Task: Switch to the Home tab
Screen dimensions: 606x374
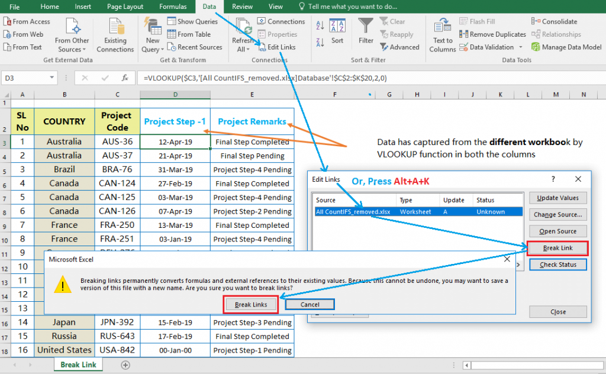Action: pyautogui.click(x=50, y=7)
